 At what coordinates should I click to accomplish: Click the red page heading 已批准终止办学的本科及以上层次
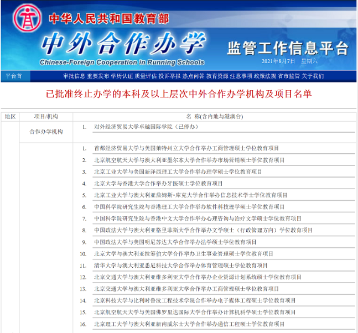[x=179, y=94]
